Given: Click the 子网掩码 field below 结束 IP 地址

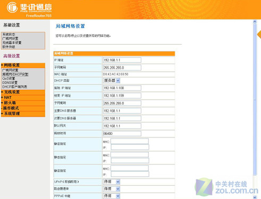Looking at the screenshot, I should [x=122, y=103].
